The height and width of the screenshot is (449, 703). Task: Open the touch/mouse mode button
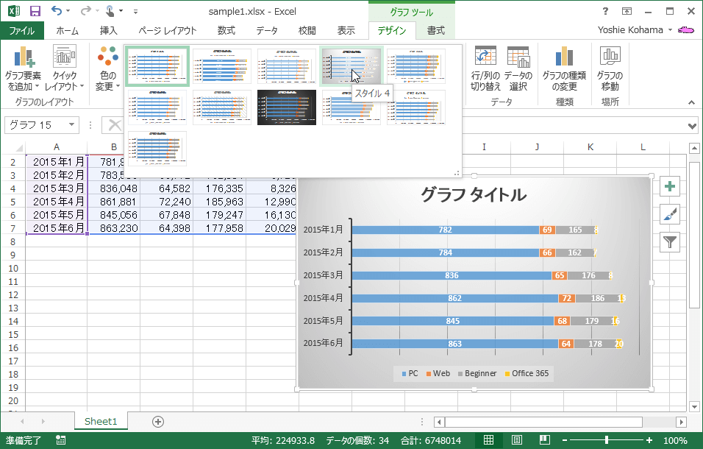pos(110,11)
